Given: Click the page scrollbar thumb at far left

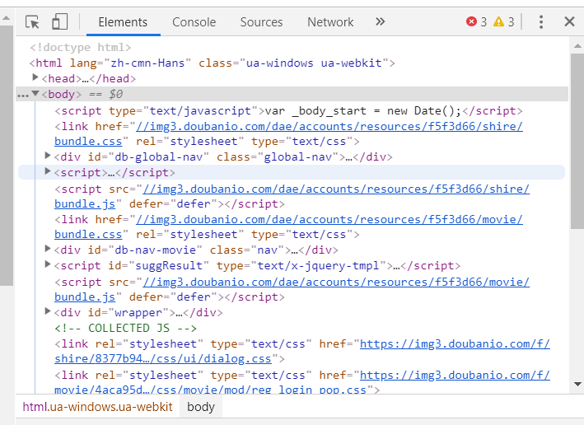Looking at the screenshot, I should coord(7,156).
